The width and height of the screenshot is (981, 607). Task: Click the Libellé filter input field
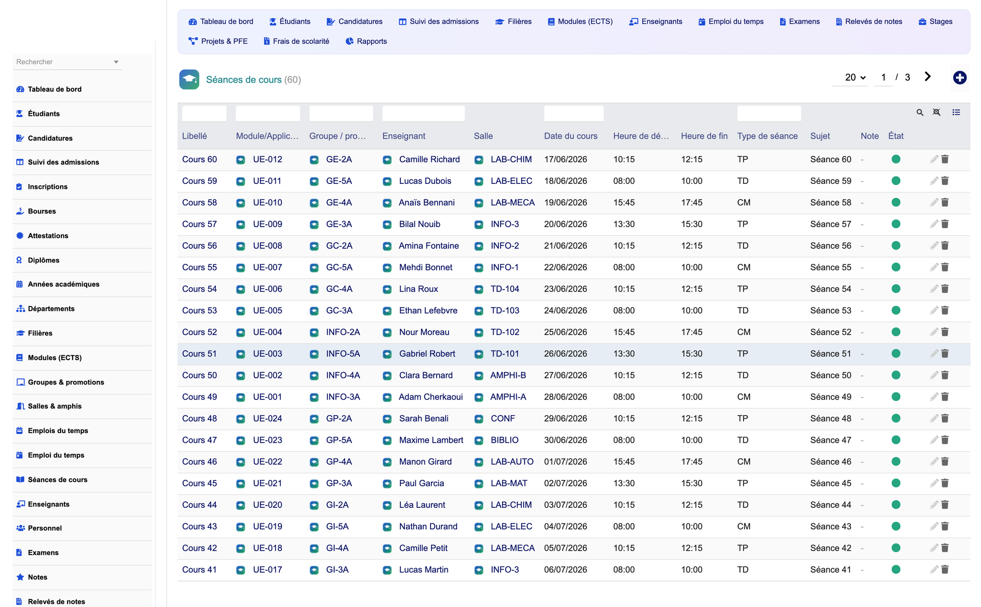(204, 113)
